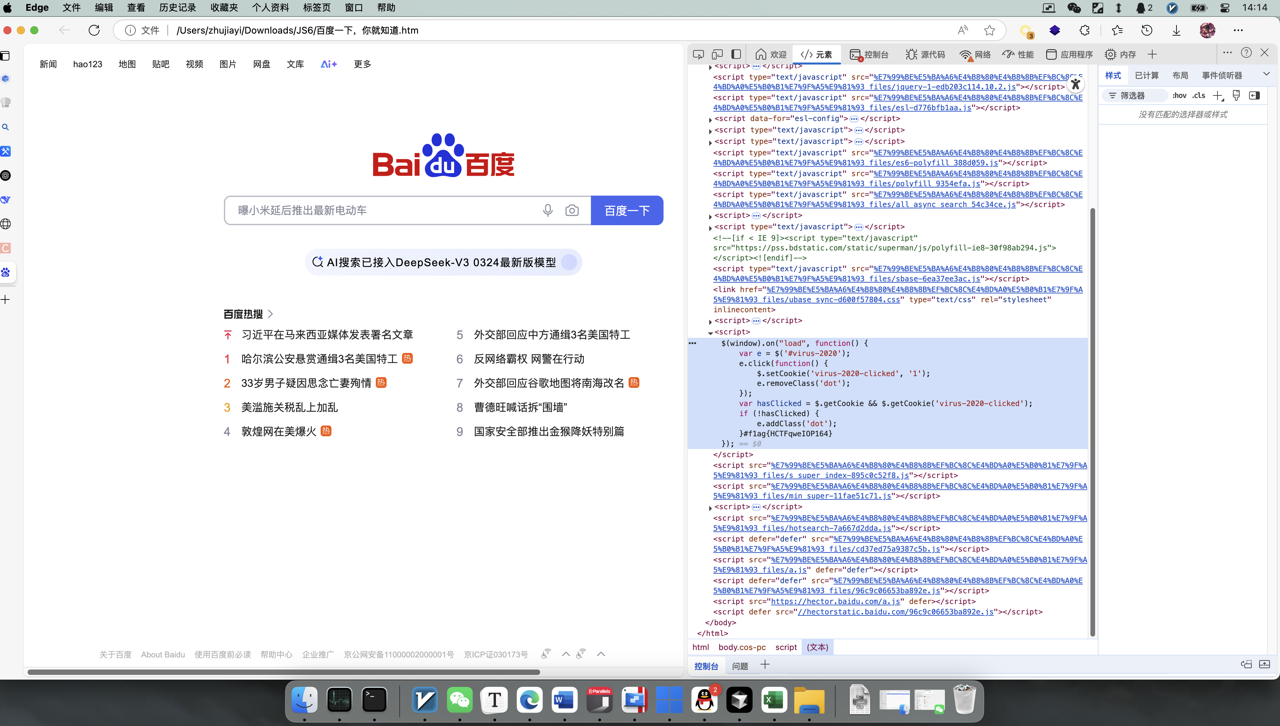Open the 更多 navigation menu
The height and width of the screenshot is (726, 1280).
pos(362,64)
